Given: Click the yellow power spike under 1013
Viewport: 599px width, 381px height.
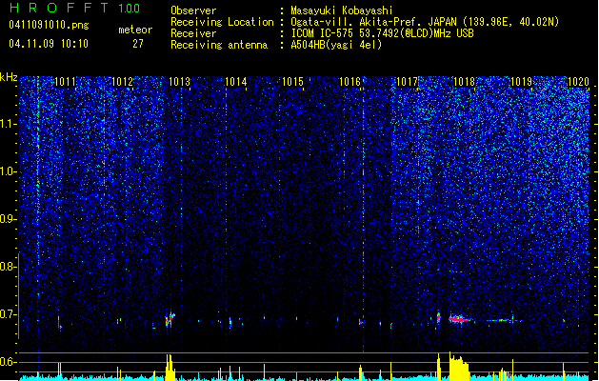Looking at the screenshot, I should coord(170,368).
